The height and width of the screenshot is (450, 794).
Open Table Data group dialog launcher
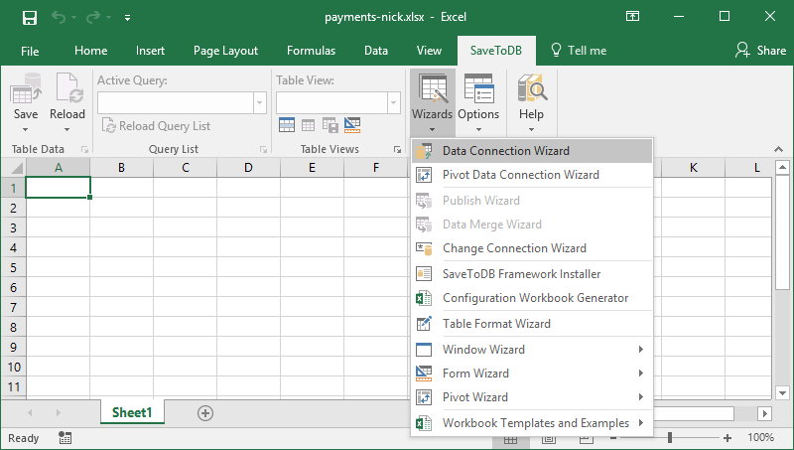pos(84,149)
